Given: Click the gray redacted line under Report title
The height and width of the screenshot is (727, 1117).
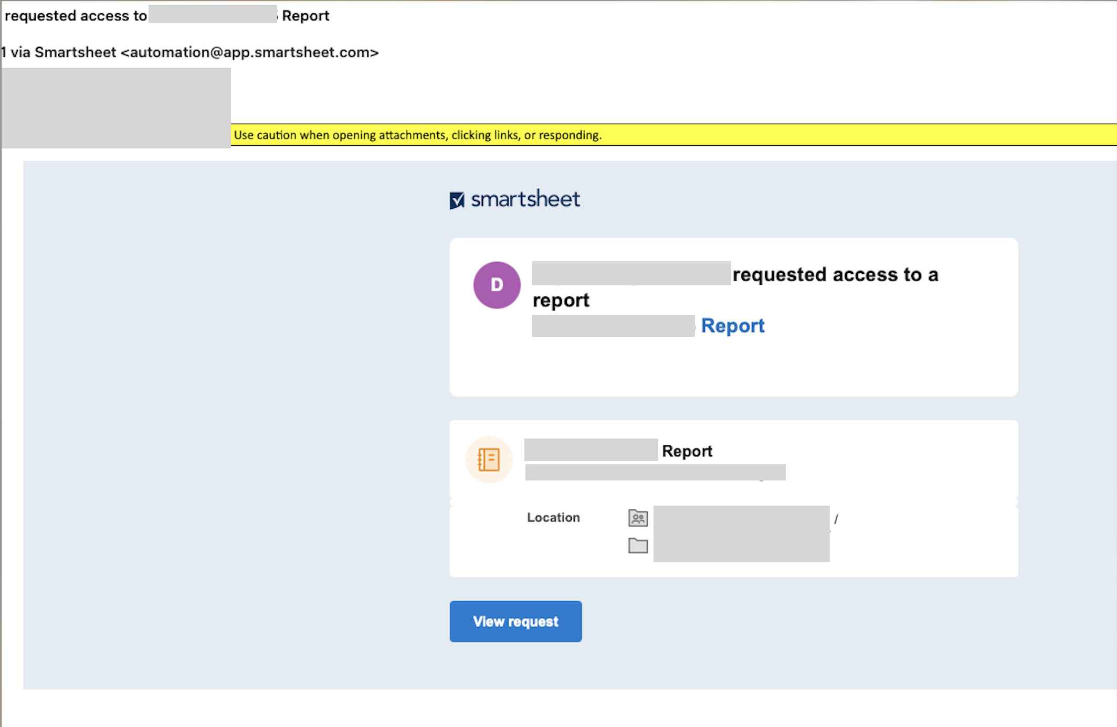Looking at the screenshot, I should click(x=655, y=472).
